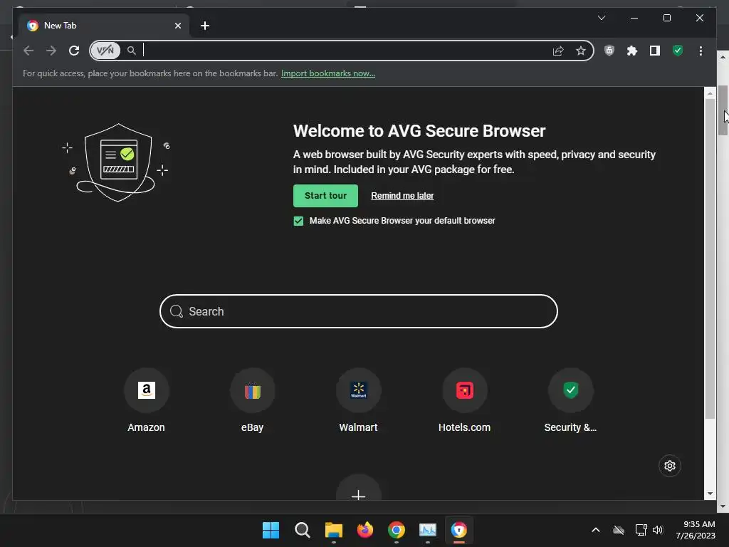Click Import bookmarks now link
The height and width of the screenshot is (547, 729).
[328, 73]
